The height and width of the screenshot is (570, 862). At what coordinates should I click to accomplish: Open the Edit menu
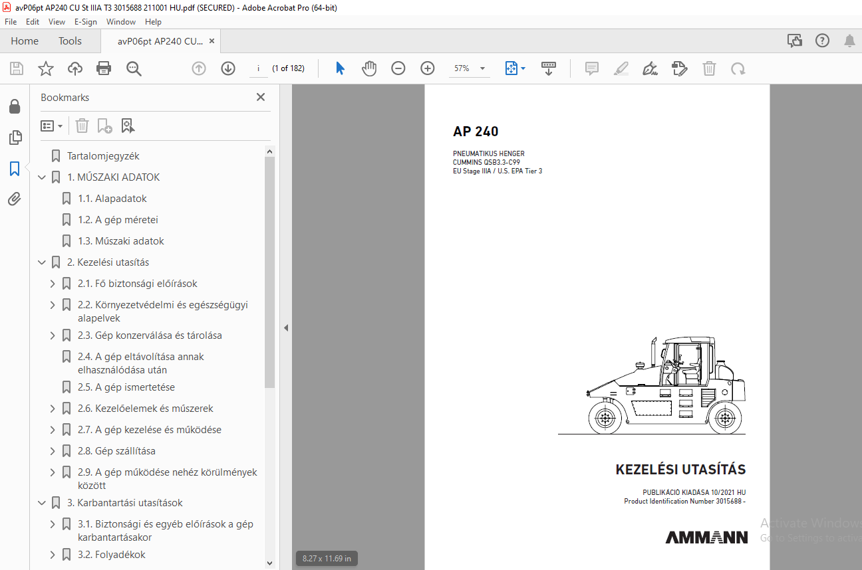coord(33,22)
